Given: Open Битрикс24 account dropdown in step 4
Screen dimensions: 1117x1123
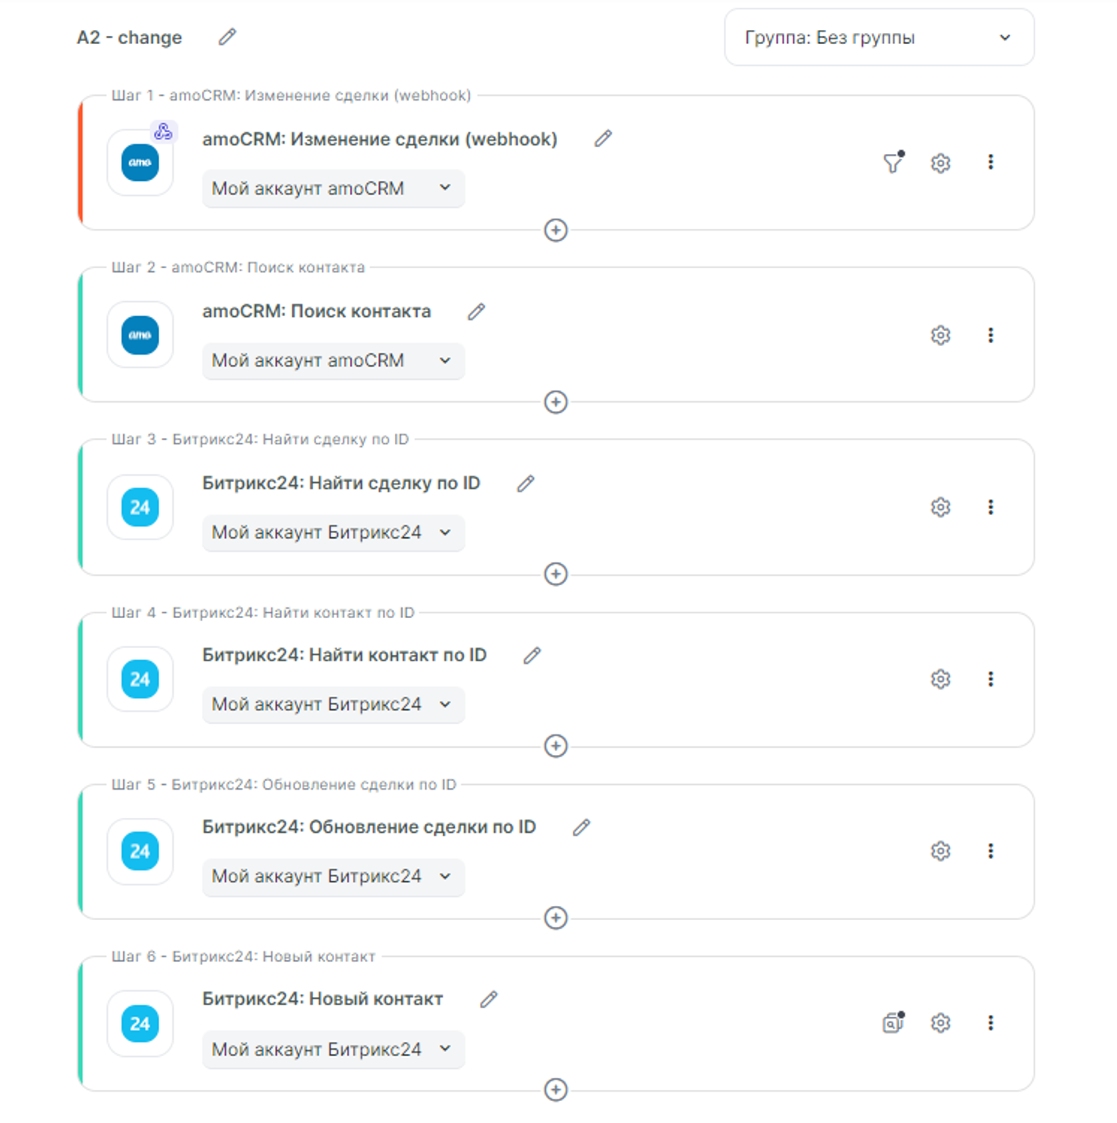Looking at the screenshot, I should 333,705.
